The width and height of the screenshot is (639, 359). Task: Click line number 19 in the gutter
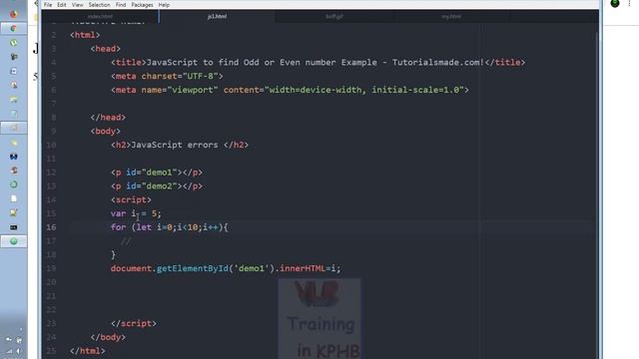pyautogui.click(x=51, y=268)
